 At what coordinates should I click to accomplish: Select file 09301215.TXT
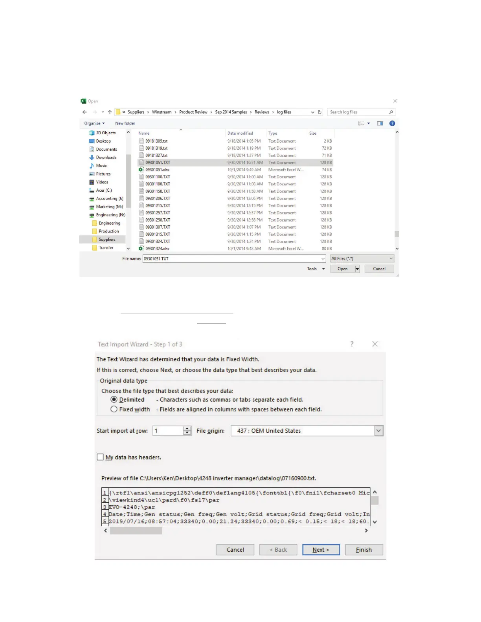click(235, 206)
